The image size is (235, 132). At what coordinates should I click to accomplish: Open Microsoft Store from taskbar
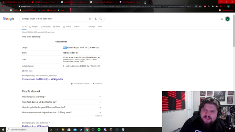(x=69, y=129)
